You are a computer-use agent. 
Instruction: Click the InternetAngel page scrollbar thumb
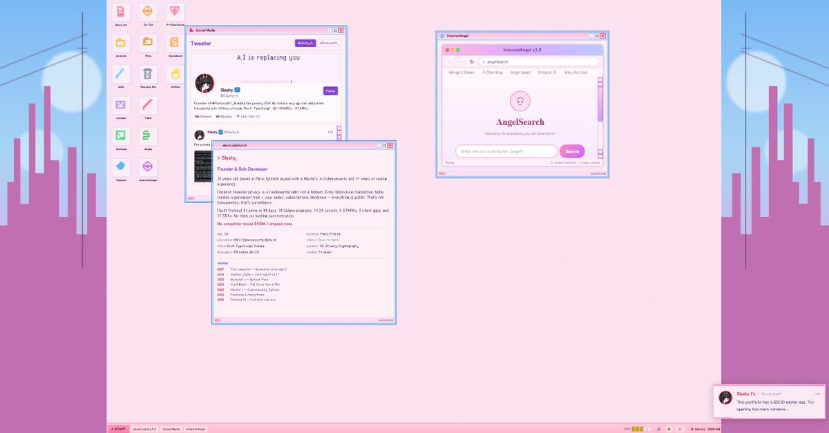600,105
